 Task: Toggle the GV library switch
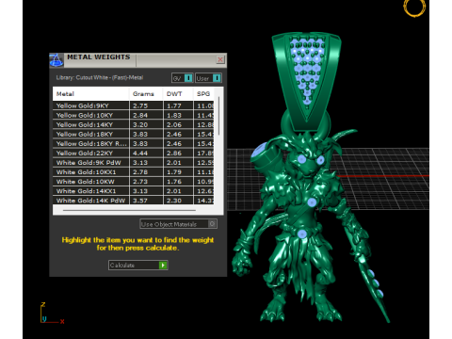tap(183, 78)
